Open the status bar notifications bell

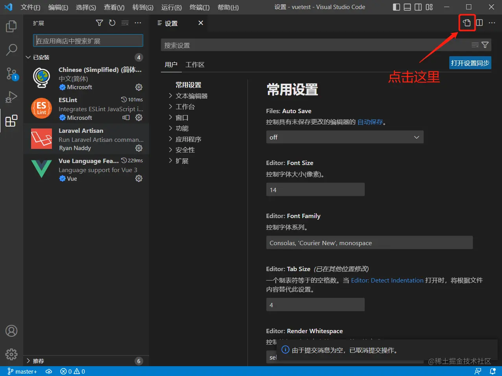493,371
